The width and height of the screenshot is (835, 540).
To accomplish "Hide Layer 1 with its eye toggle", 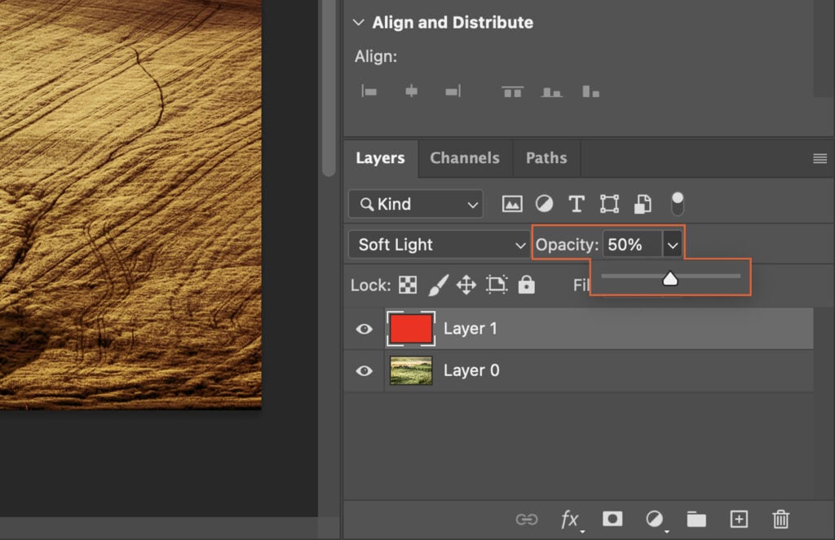I will point(363,328).
